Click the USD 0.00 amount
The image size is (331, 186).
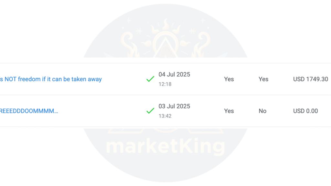[305, 111]
